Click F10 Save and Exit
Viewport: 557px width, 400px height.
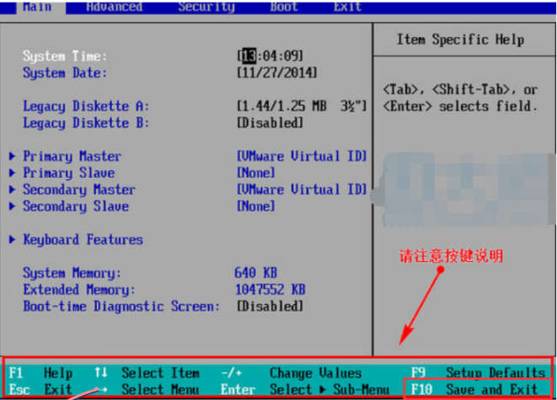(475, 389)
